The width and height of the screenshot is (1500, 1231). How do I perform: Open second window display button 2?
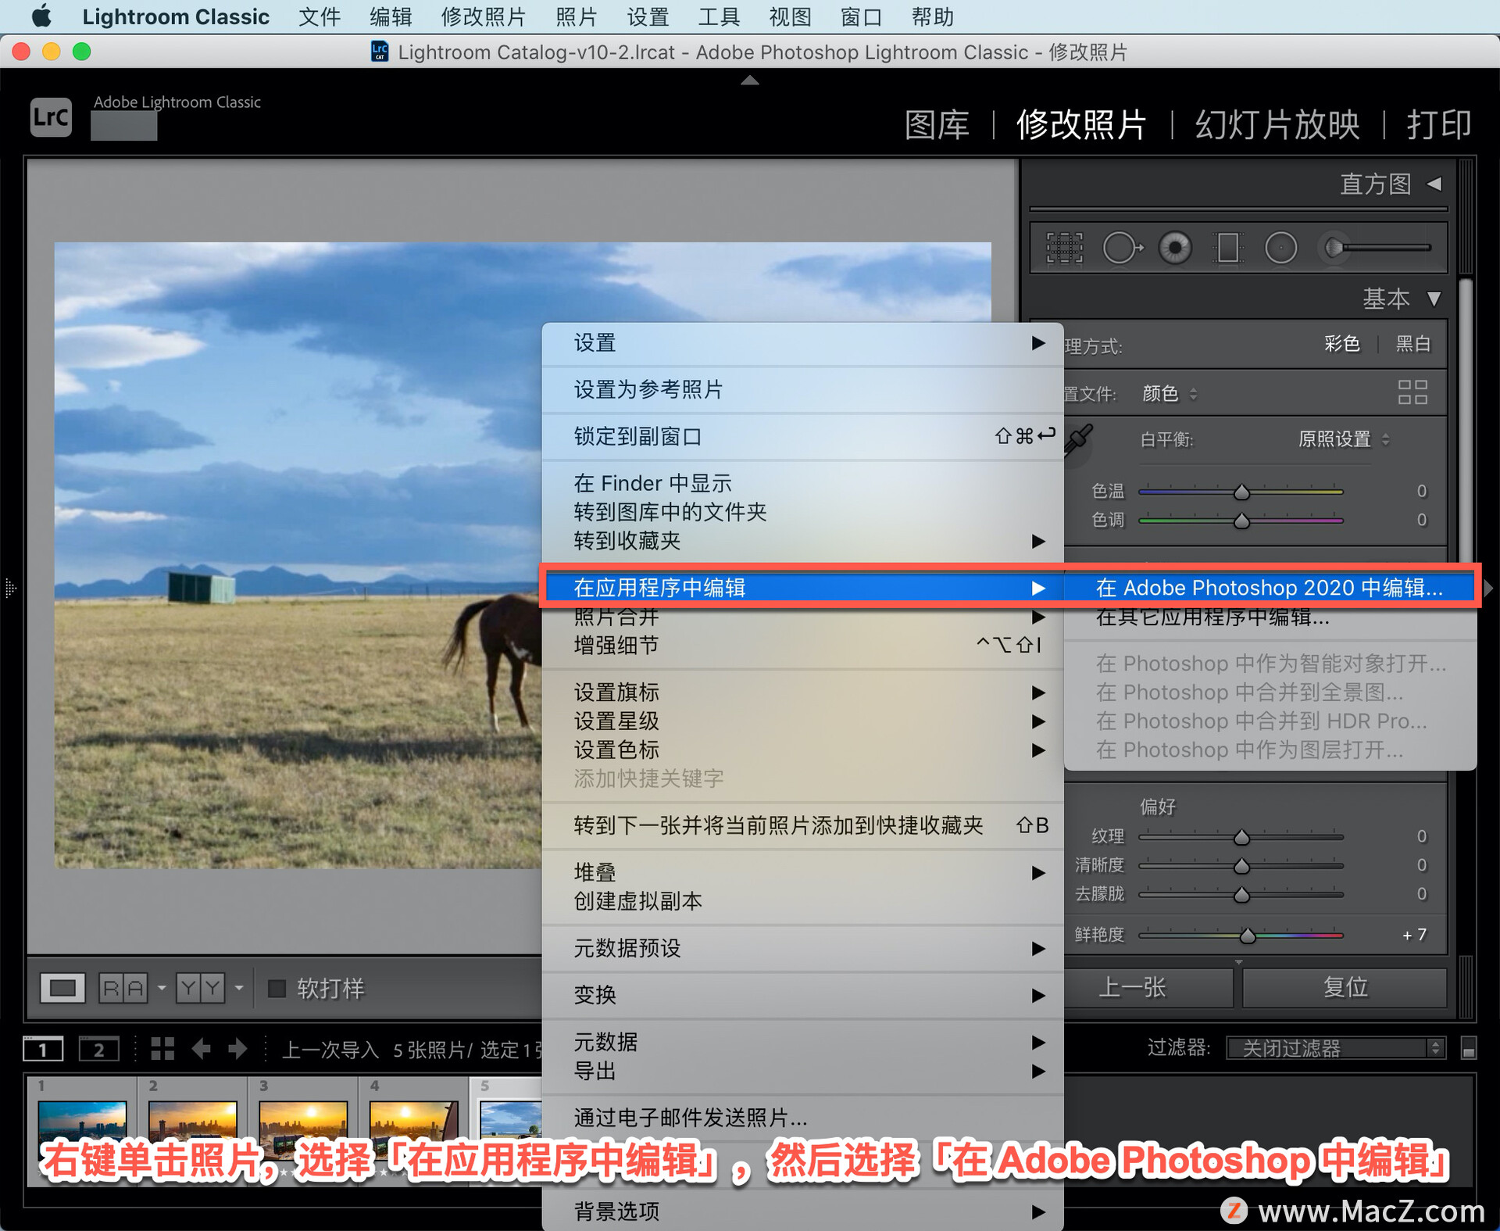click(99, 1049)
